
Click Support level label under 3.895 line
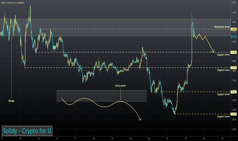pos(223,55)
